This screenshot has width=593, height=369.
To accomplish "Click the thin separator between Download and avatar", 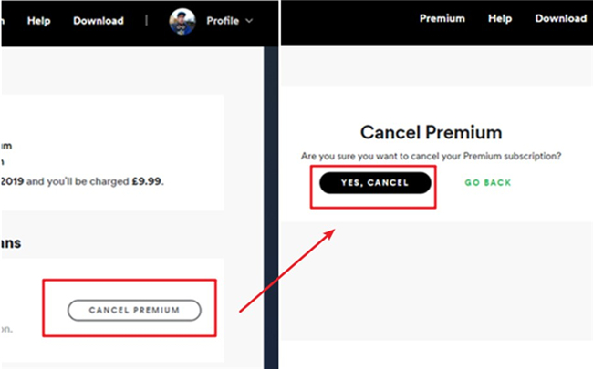I will (146, 20).
